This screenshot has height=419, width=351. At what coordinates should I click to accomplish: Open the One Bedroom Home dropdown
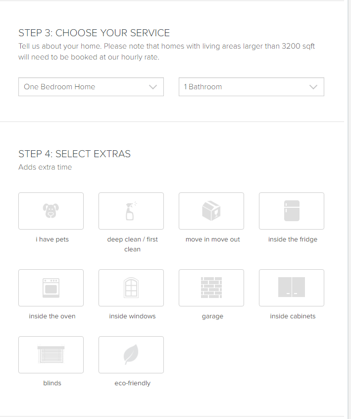[x=91, y=87]
